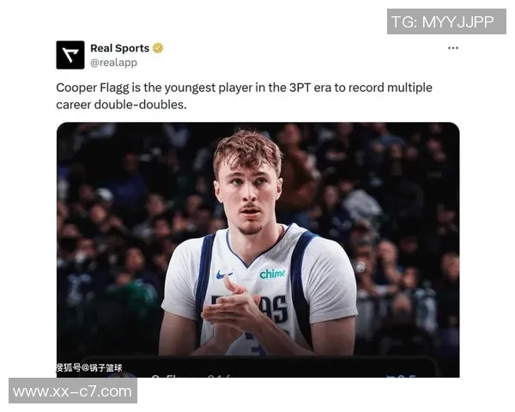The image size is (515, 412).
Task: Click the 搜狐号@锅子篮球 watermark text
Action: pos(89,367)
